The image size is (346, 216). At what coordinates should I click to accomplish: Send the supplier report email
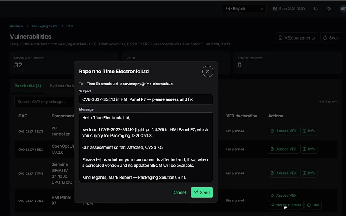(x=202, y=192)
